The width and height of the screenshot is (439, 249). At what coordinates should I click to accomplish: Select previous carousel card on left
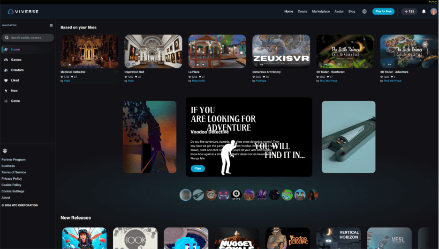150,137
